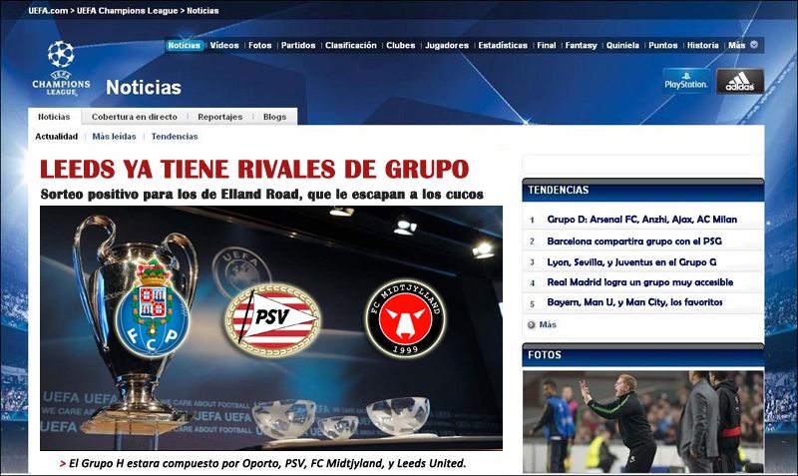Expand the Más dropdown arrow in navigation
Image resolution: width=798 pixels, height=476 pixels.
point(754,45)
